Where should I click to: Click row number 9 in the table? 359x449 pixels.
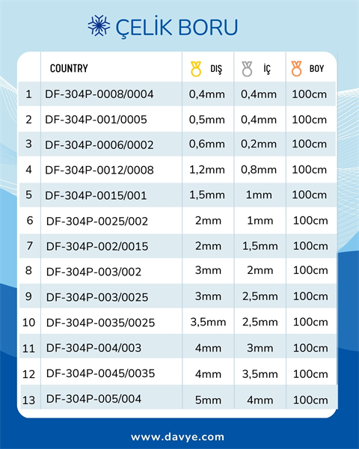tap(28, 296)
